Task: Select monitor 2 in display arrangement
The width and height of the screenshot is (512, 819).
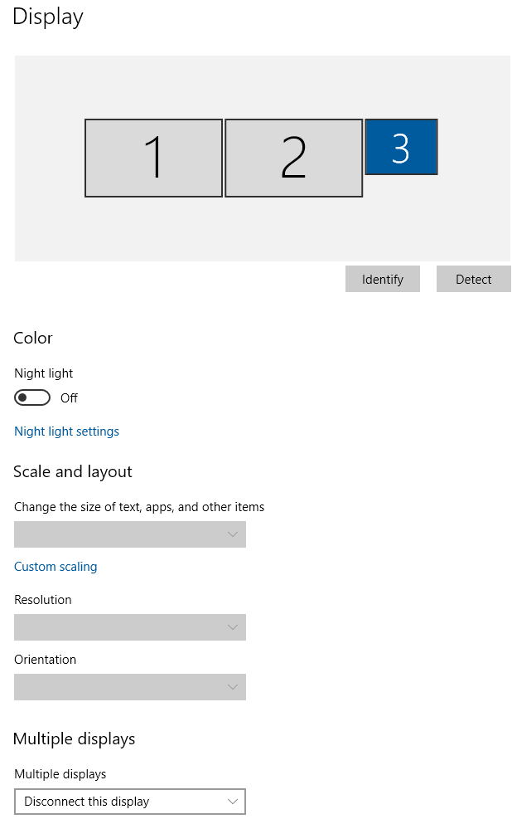Action: pyautogui.click(x=293, y=158)
